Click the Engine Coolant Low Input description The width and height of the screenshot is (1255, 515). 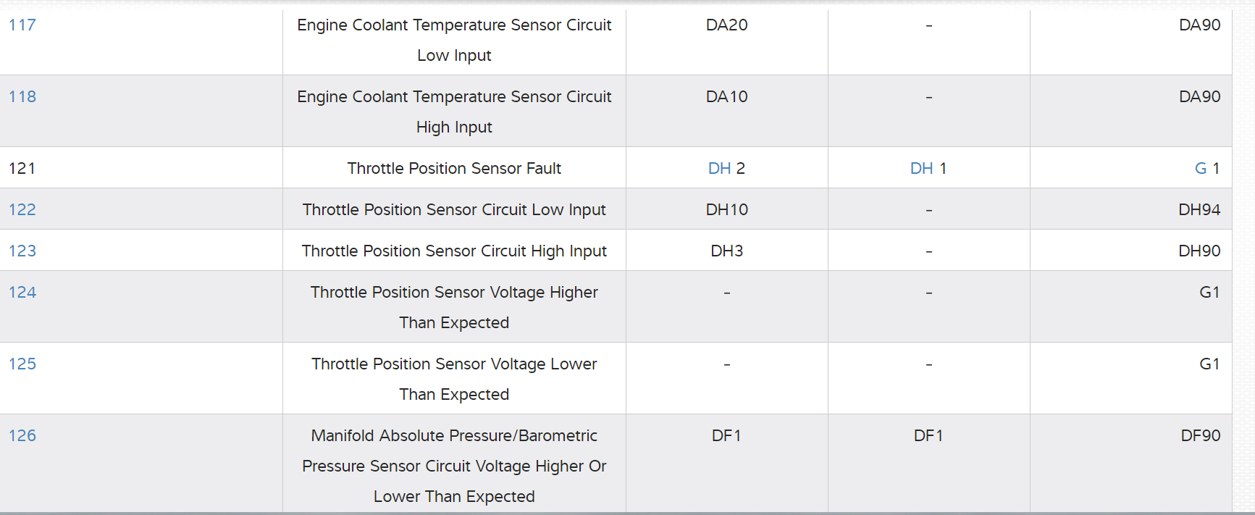click(454, 40)
